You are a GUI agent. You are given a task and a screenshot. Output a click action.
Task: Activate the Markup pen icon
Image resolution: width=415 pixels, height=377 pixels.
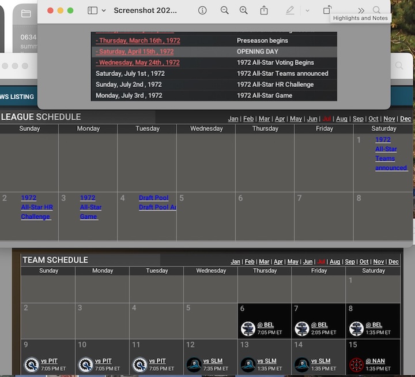pyautogui.click(x=290, y=10)
